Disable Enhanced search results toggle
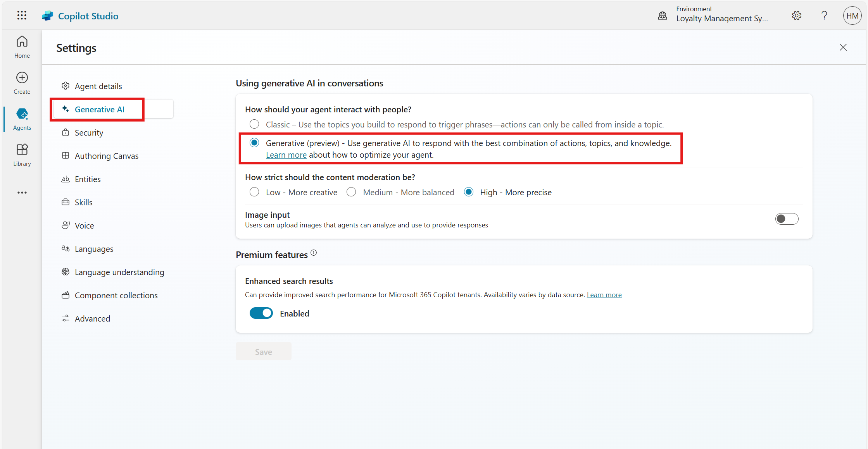The image size is (868, 449). [261, 313]
